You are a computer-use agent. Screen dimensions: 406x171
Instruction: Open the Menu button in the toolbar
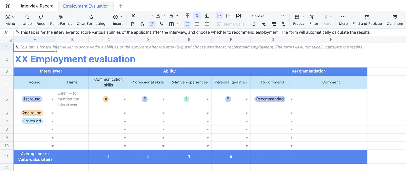click(x=10, y=20)
